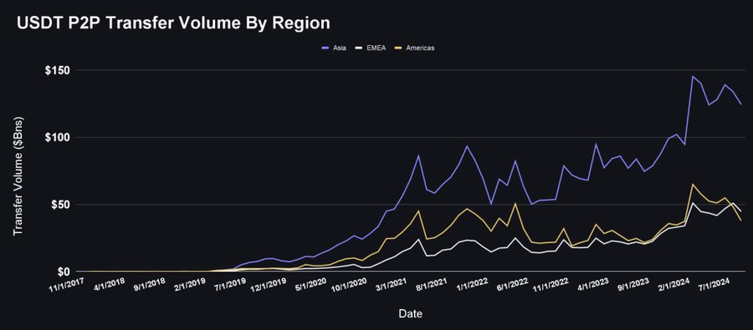This screenshot has height=330, width=753.
Task: Click the $150 y-axis label
Action: pos(58,70)
